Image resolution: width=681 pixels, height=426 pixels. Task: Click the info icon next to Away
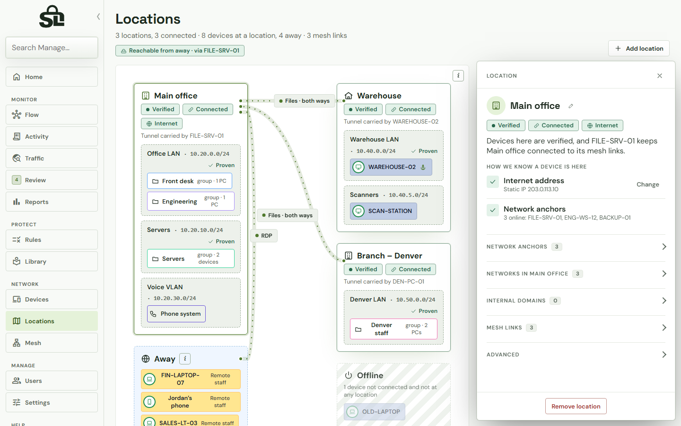point(185,359)
